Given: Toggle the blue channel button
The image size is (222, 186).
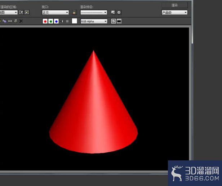Looking at the screenshot, I should (56, 21).
